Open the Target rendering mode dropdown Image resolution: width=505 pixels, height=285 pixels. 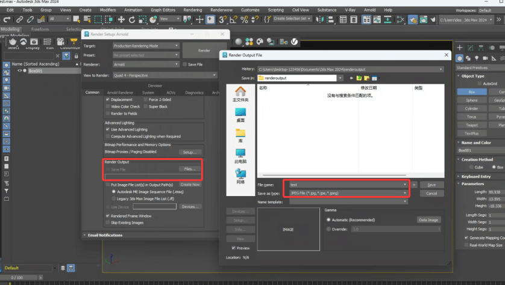click(146, 46)
